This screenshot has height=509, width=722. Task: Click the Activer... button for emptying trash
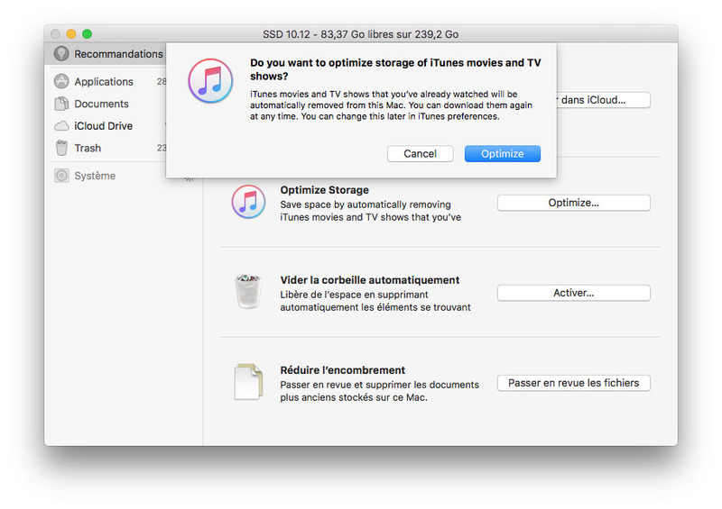(x=574, y=293)
